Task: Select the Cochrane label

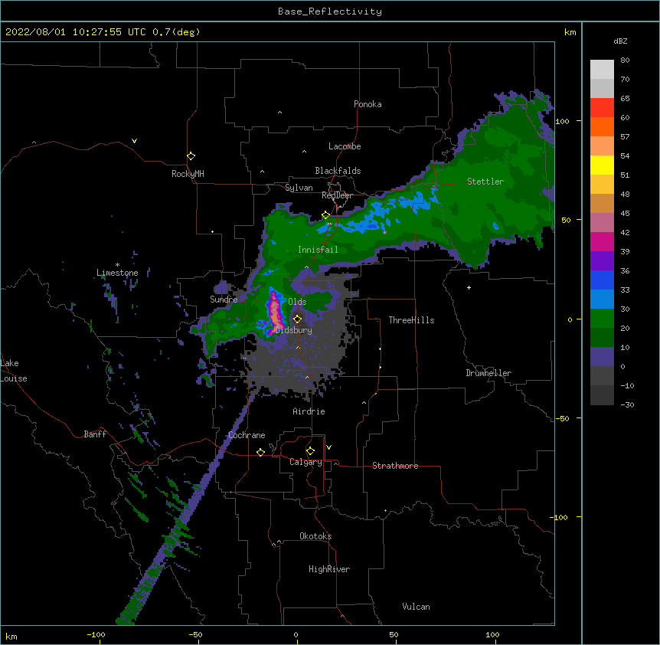Action: coord(247,435)
